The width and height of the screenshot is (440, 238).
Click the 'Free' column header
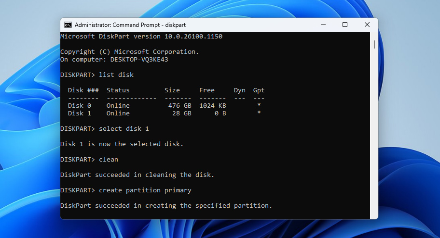pos(207,90)
